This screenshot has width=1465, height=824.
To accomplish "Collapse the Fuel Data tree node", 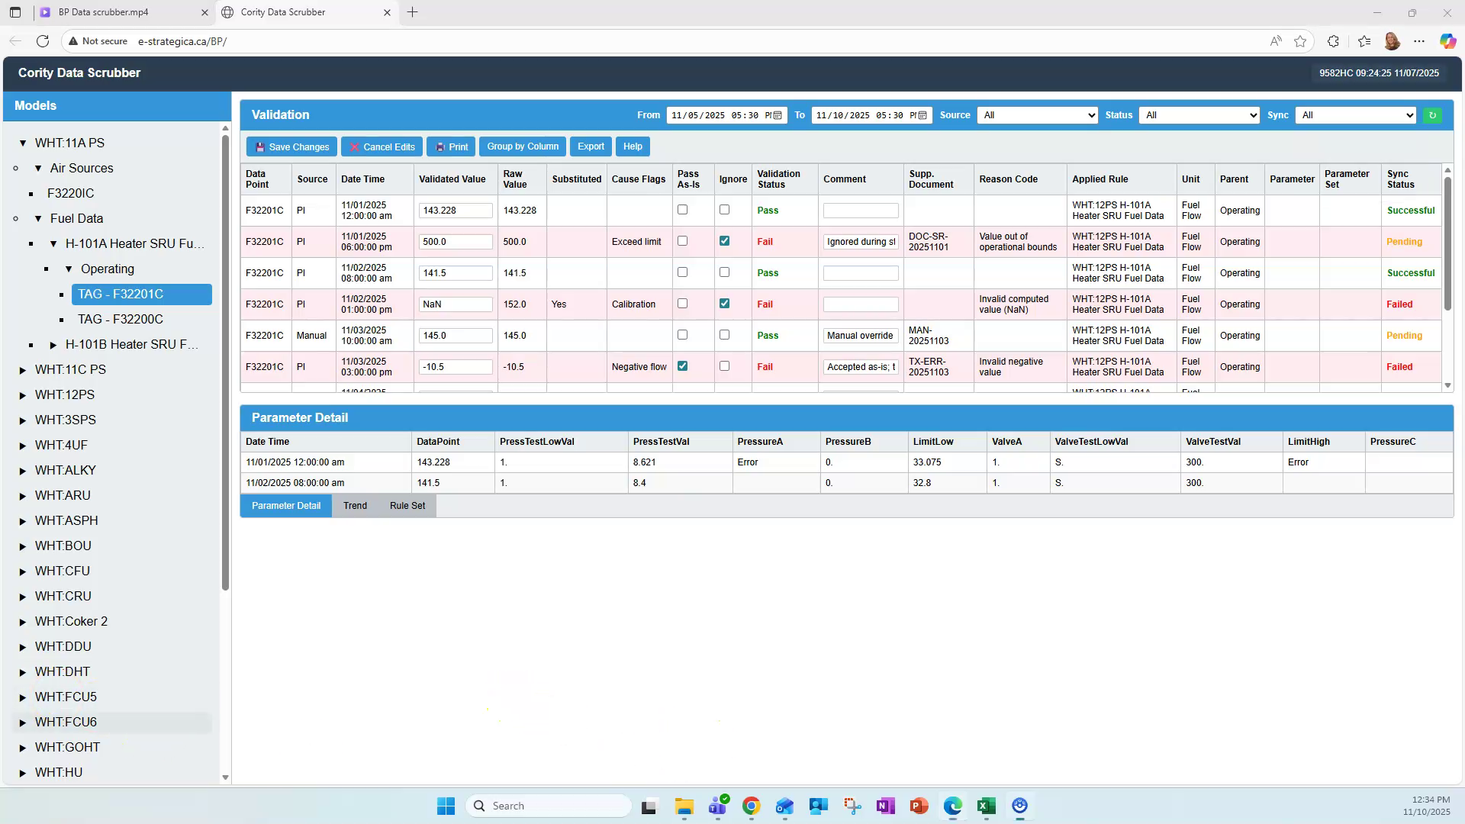I will tap(38, 219).
